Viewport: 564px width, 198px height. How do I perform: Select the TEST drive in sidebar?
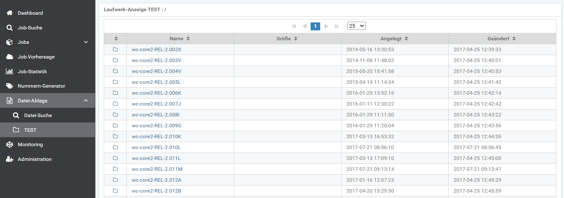[30, 130]
